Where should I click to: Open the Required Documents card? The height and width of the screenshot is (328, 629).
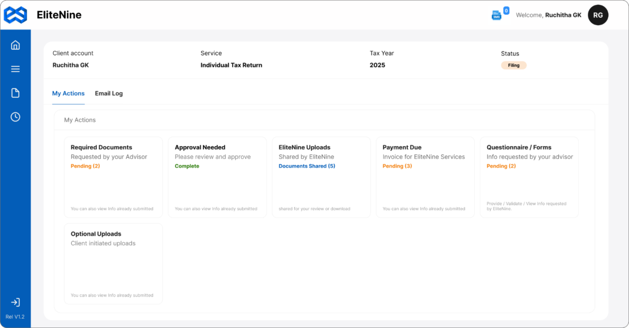tap(113, 177)
